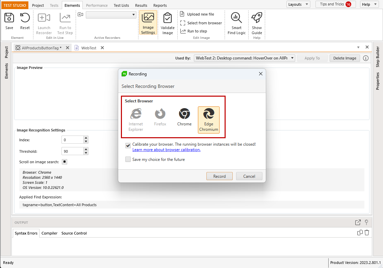The width and height of the screenshot is (383, 268).
Task: Expand the Used By dropdown
Action: tap(292, 58)
